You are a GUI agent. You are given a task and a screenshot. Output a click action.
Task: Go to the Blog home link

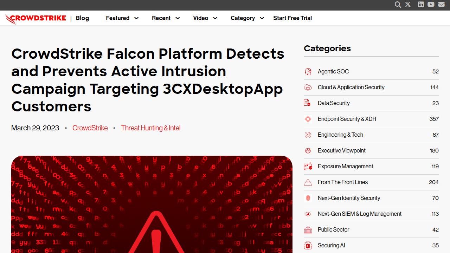tap(82, 18)
